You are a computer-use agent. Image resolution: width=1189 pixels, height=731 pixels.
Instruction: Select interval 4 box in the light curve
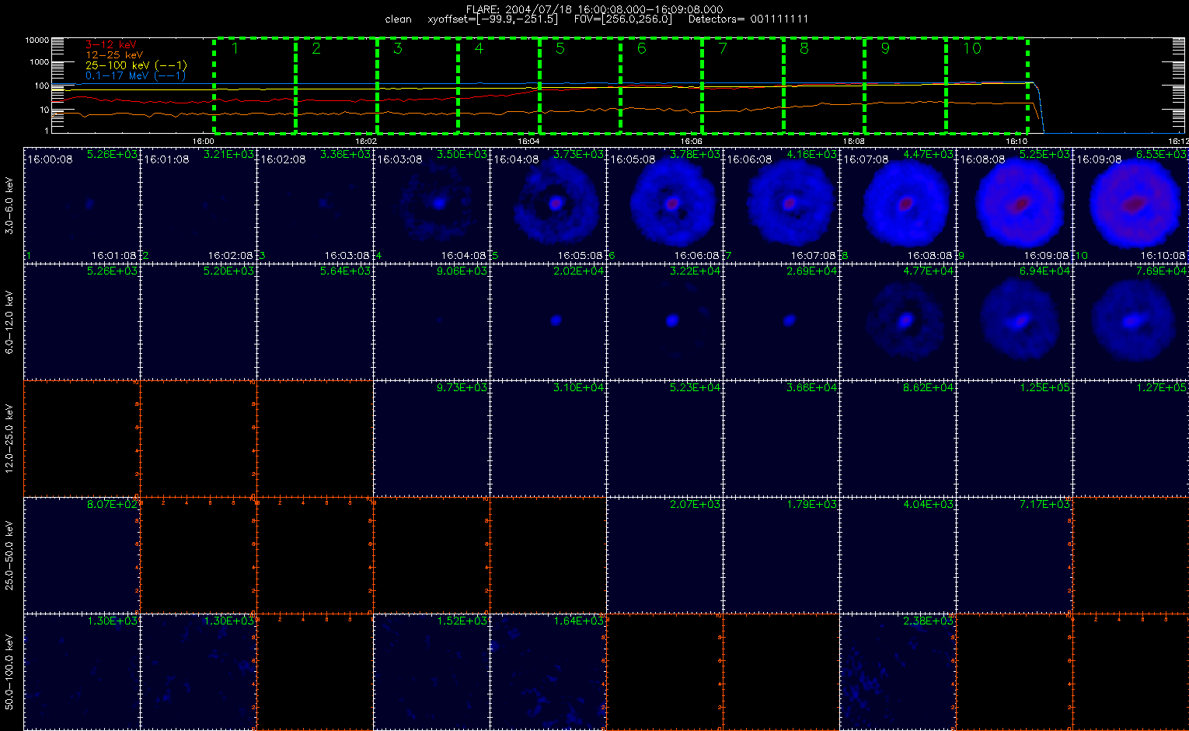coord(498,86)
